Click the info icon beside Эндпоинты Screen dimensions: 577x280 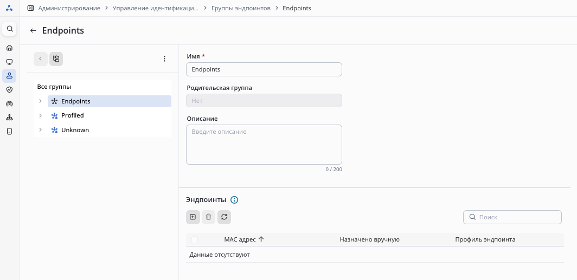pyautogui.click(x=234, y=200)
